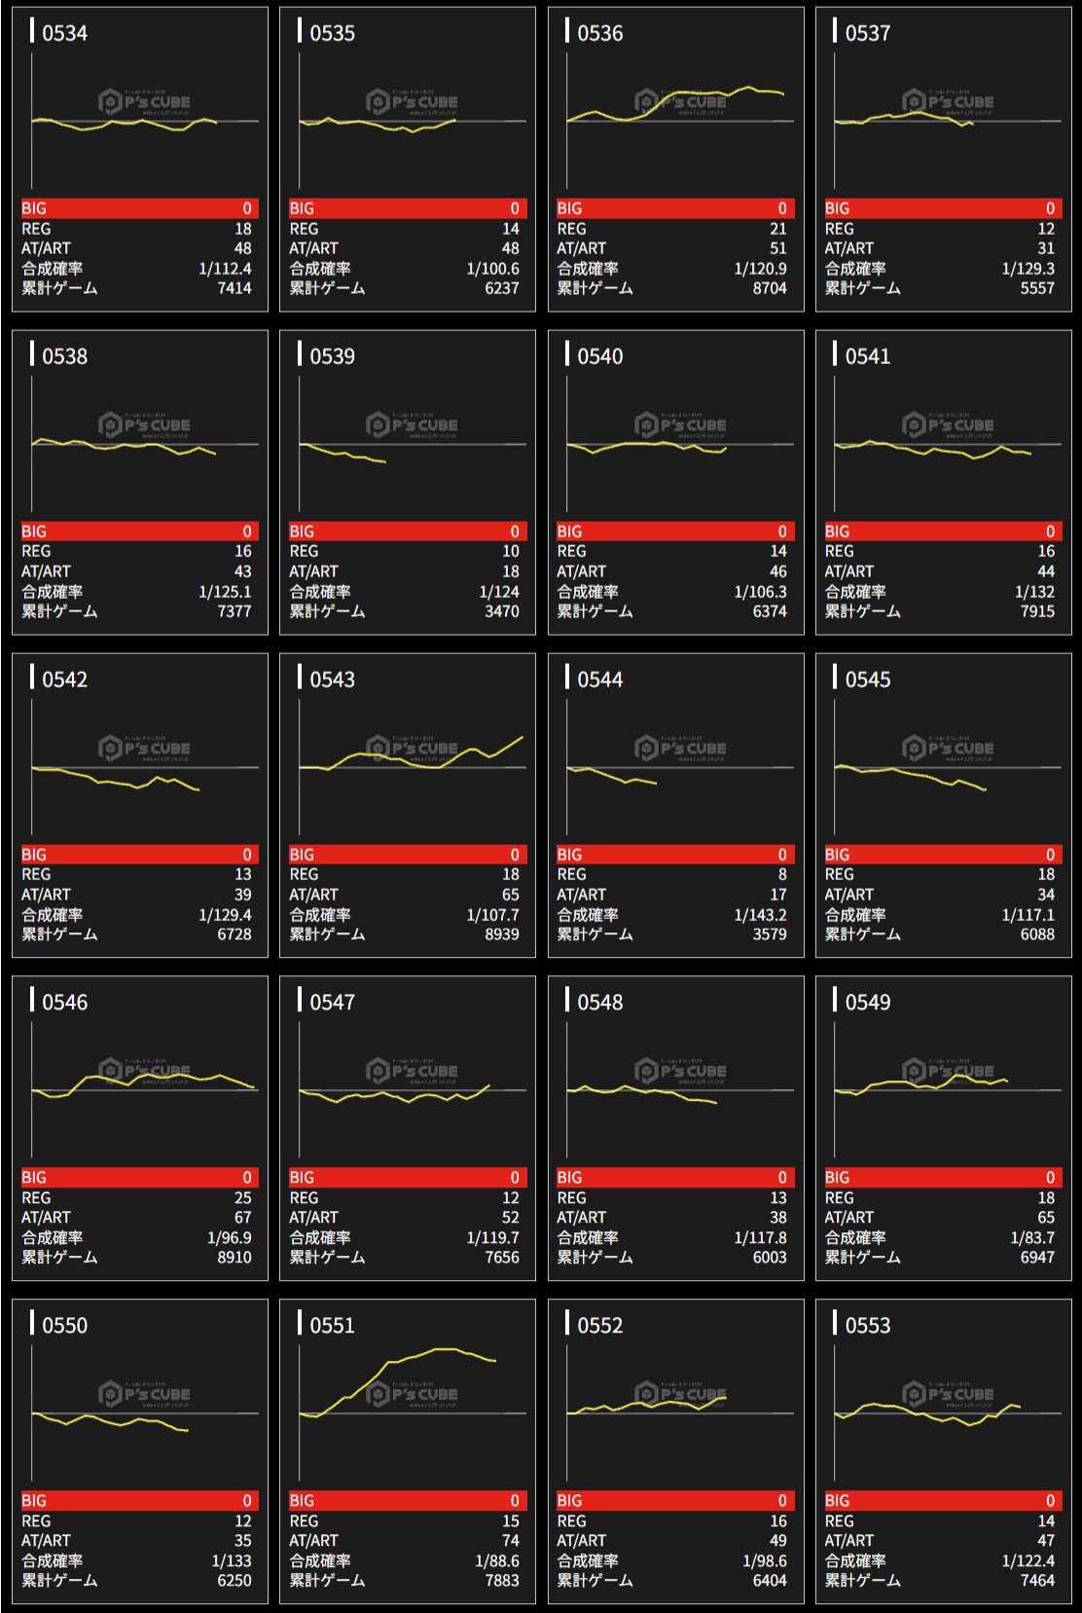Select the 0539 downward trend graph
1082x1613 pixels.
[408, 444]
